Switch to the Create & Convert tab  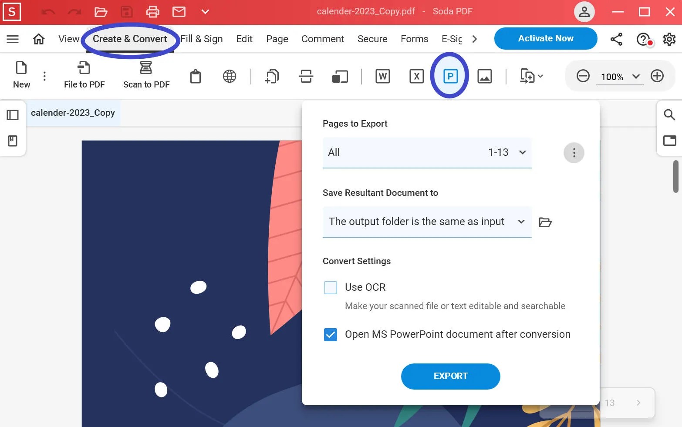point(129,39)
